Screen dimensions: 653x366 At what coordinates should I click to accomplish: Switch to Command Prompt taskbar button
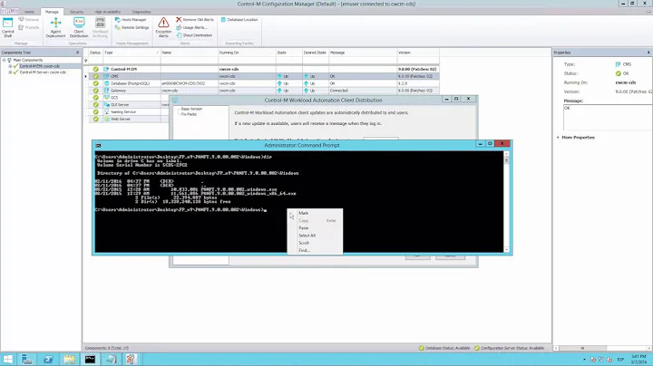point(90,359)
